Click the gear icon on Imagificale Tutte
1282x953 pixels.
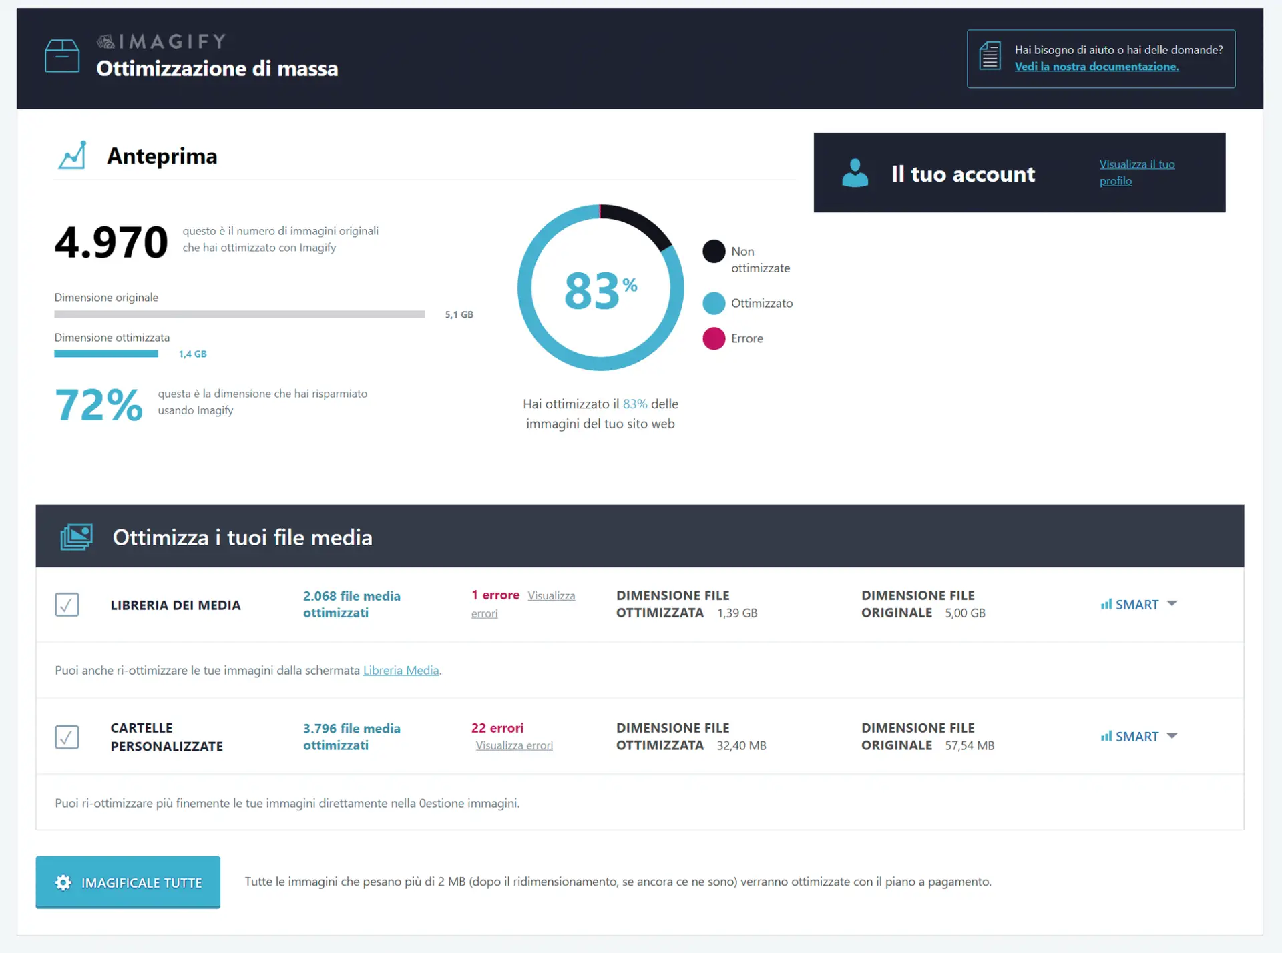tap(63, 882)
